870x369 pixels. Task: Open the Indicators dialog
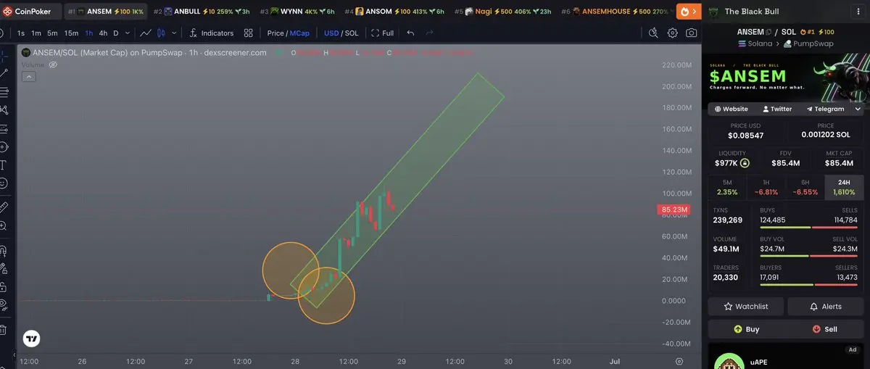click(211, 33)
